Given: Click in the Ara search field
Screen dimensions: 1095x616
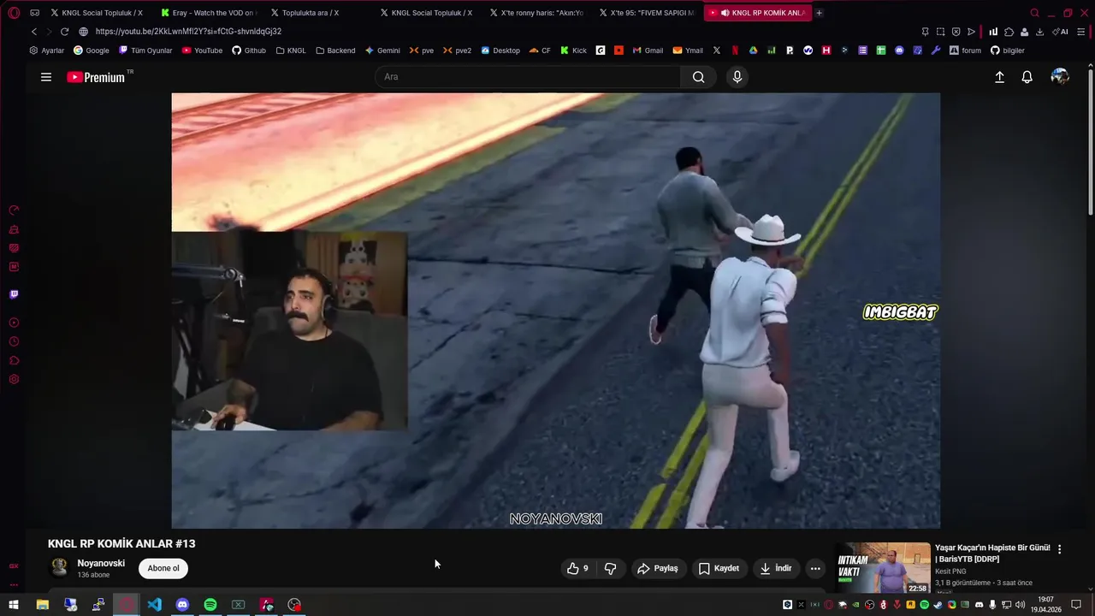Looking at the screenshot, I should (x=528, y=77).
